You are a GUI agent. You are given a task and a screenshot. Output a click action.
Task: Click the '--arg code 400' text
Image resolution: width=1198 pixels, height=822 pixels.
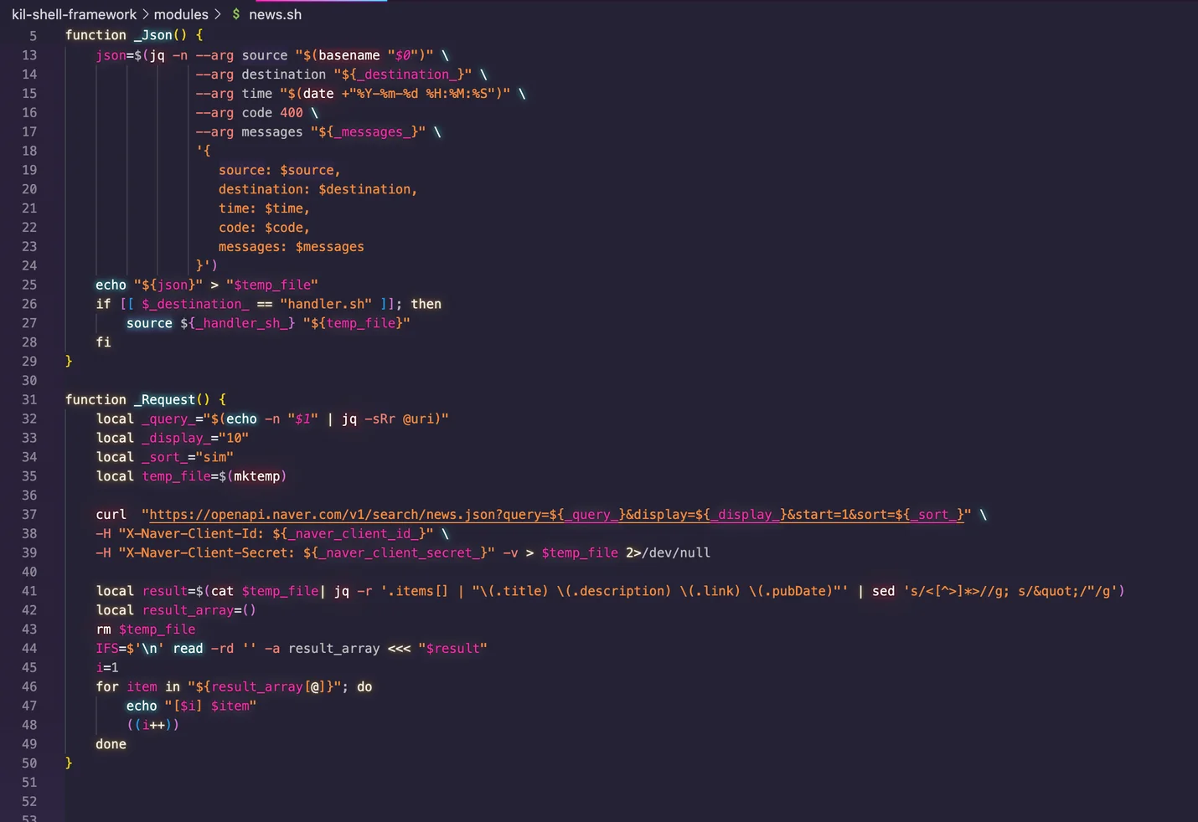[250, 113]
